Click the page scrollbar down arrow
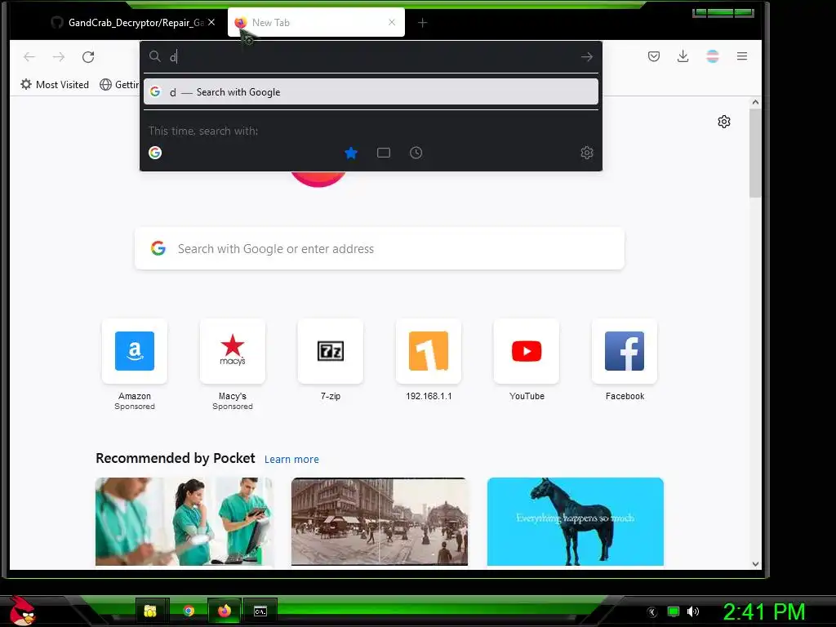The height and width of the screenshot is (627, 836). pyautogui.click(x=755, y=563)
